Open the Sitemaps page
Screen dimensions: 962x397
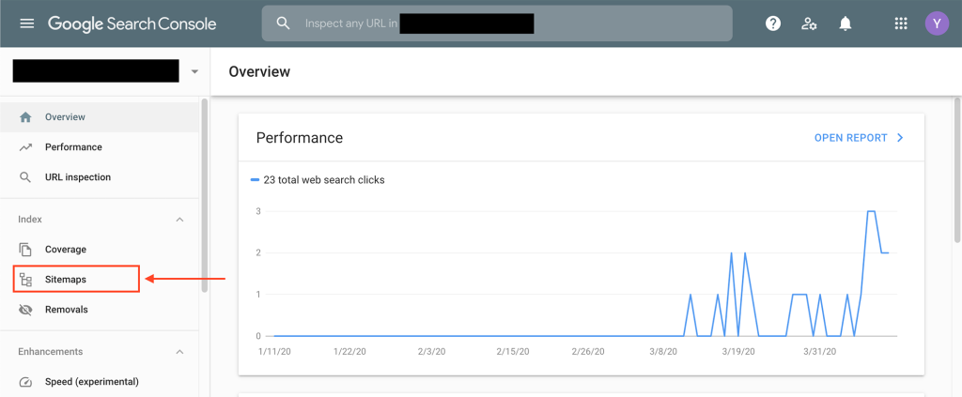coord(66,280)
